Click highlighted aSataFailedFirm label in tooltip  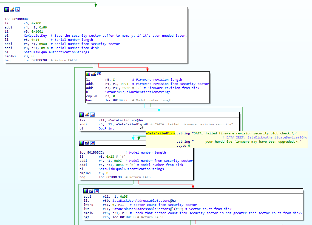coord(160,133)
